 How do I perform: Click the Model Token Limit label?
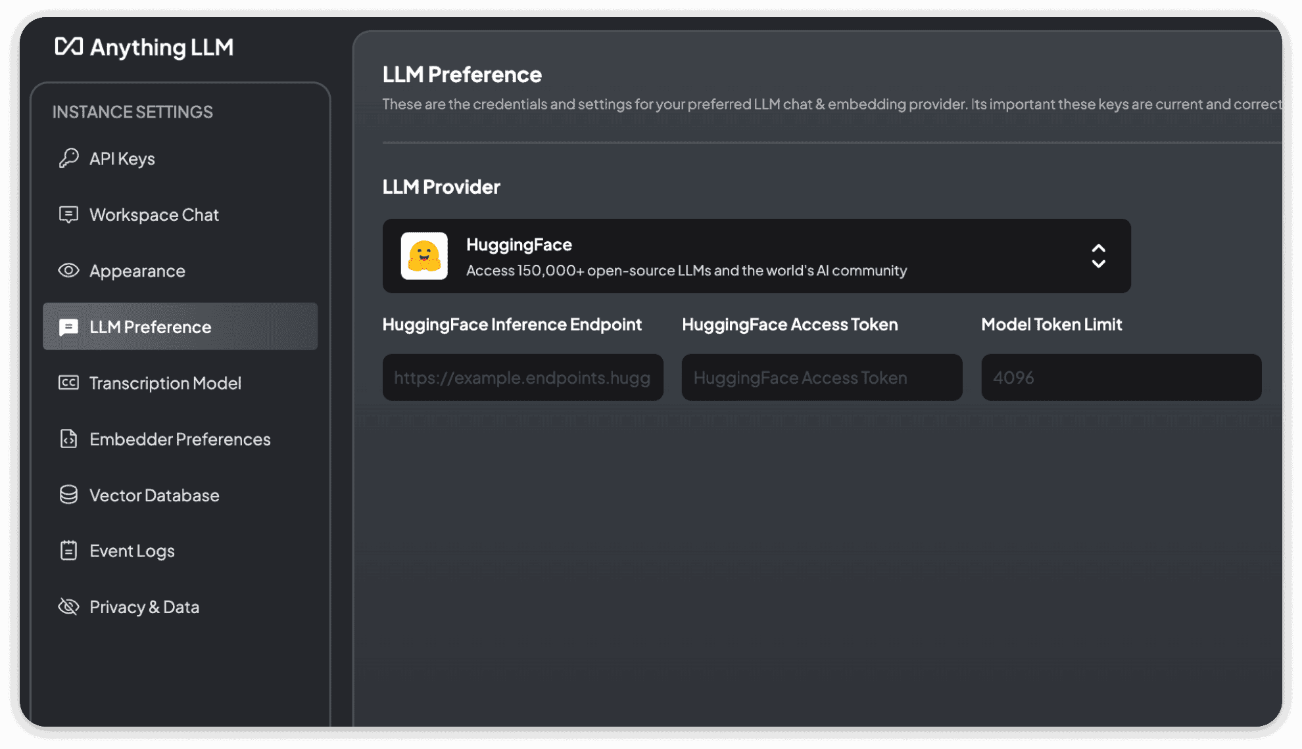point(1051,325)
